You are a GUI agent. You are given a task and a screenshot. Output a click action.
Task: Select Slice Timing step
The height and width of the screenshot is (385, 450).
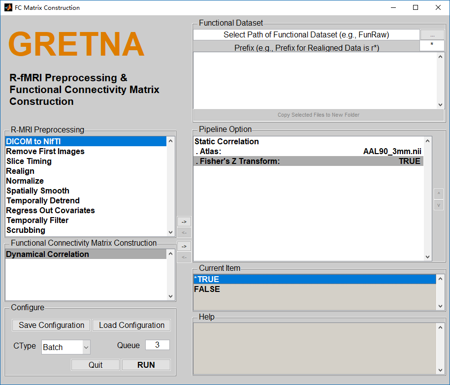86,161
